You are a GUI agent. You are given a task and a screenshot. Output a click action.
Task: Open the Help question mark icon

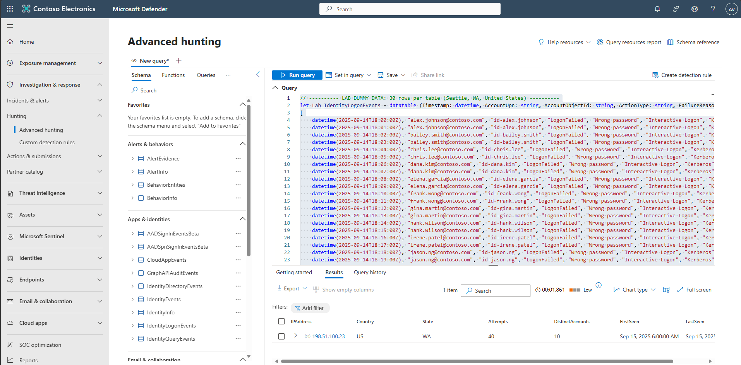[x=713, y=9]
